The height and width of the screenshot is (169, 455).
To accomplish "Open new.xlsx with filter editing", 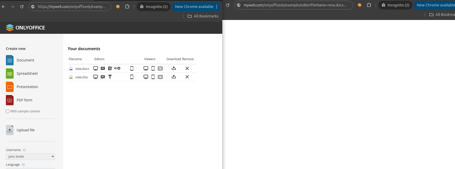I will 110,77.
